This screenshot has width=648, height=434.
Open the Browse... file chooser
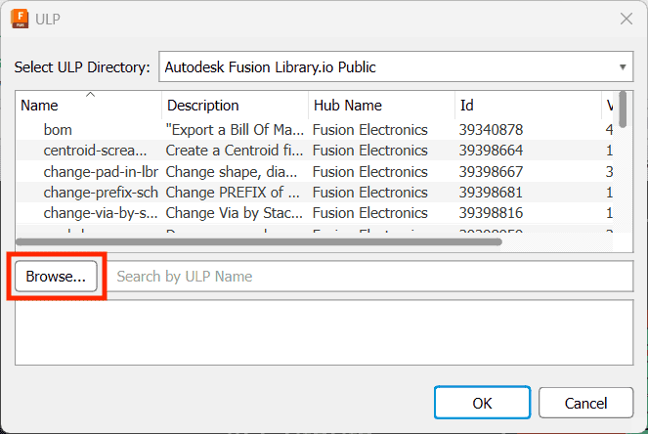tap(57, 276)
